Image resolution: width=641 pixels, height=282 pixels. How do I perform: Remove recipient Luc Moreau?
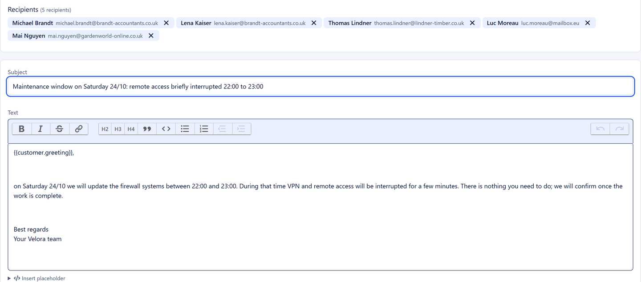pyautogui.click(x=588, y=23)
